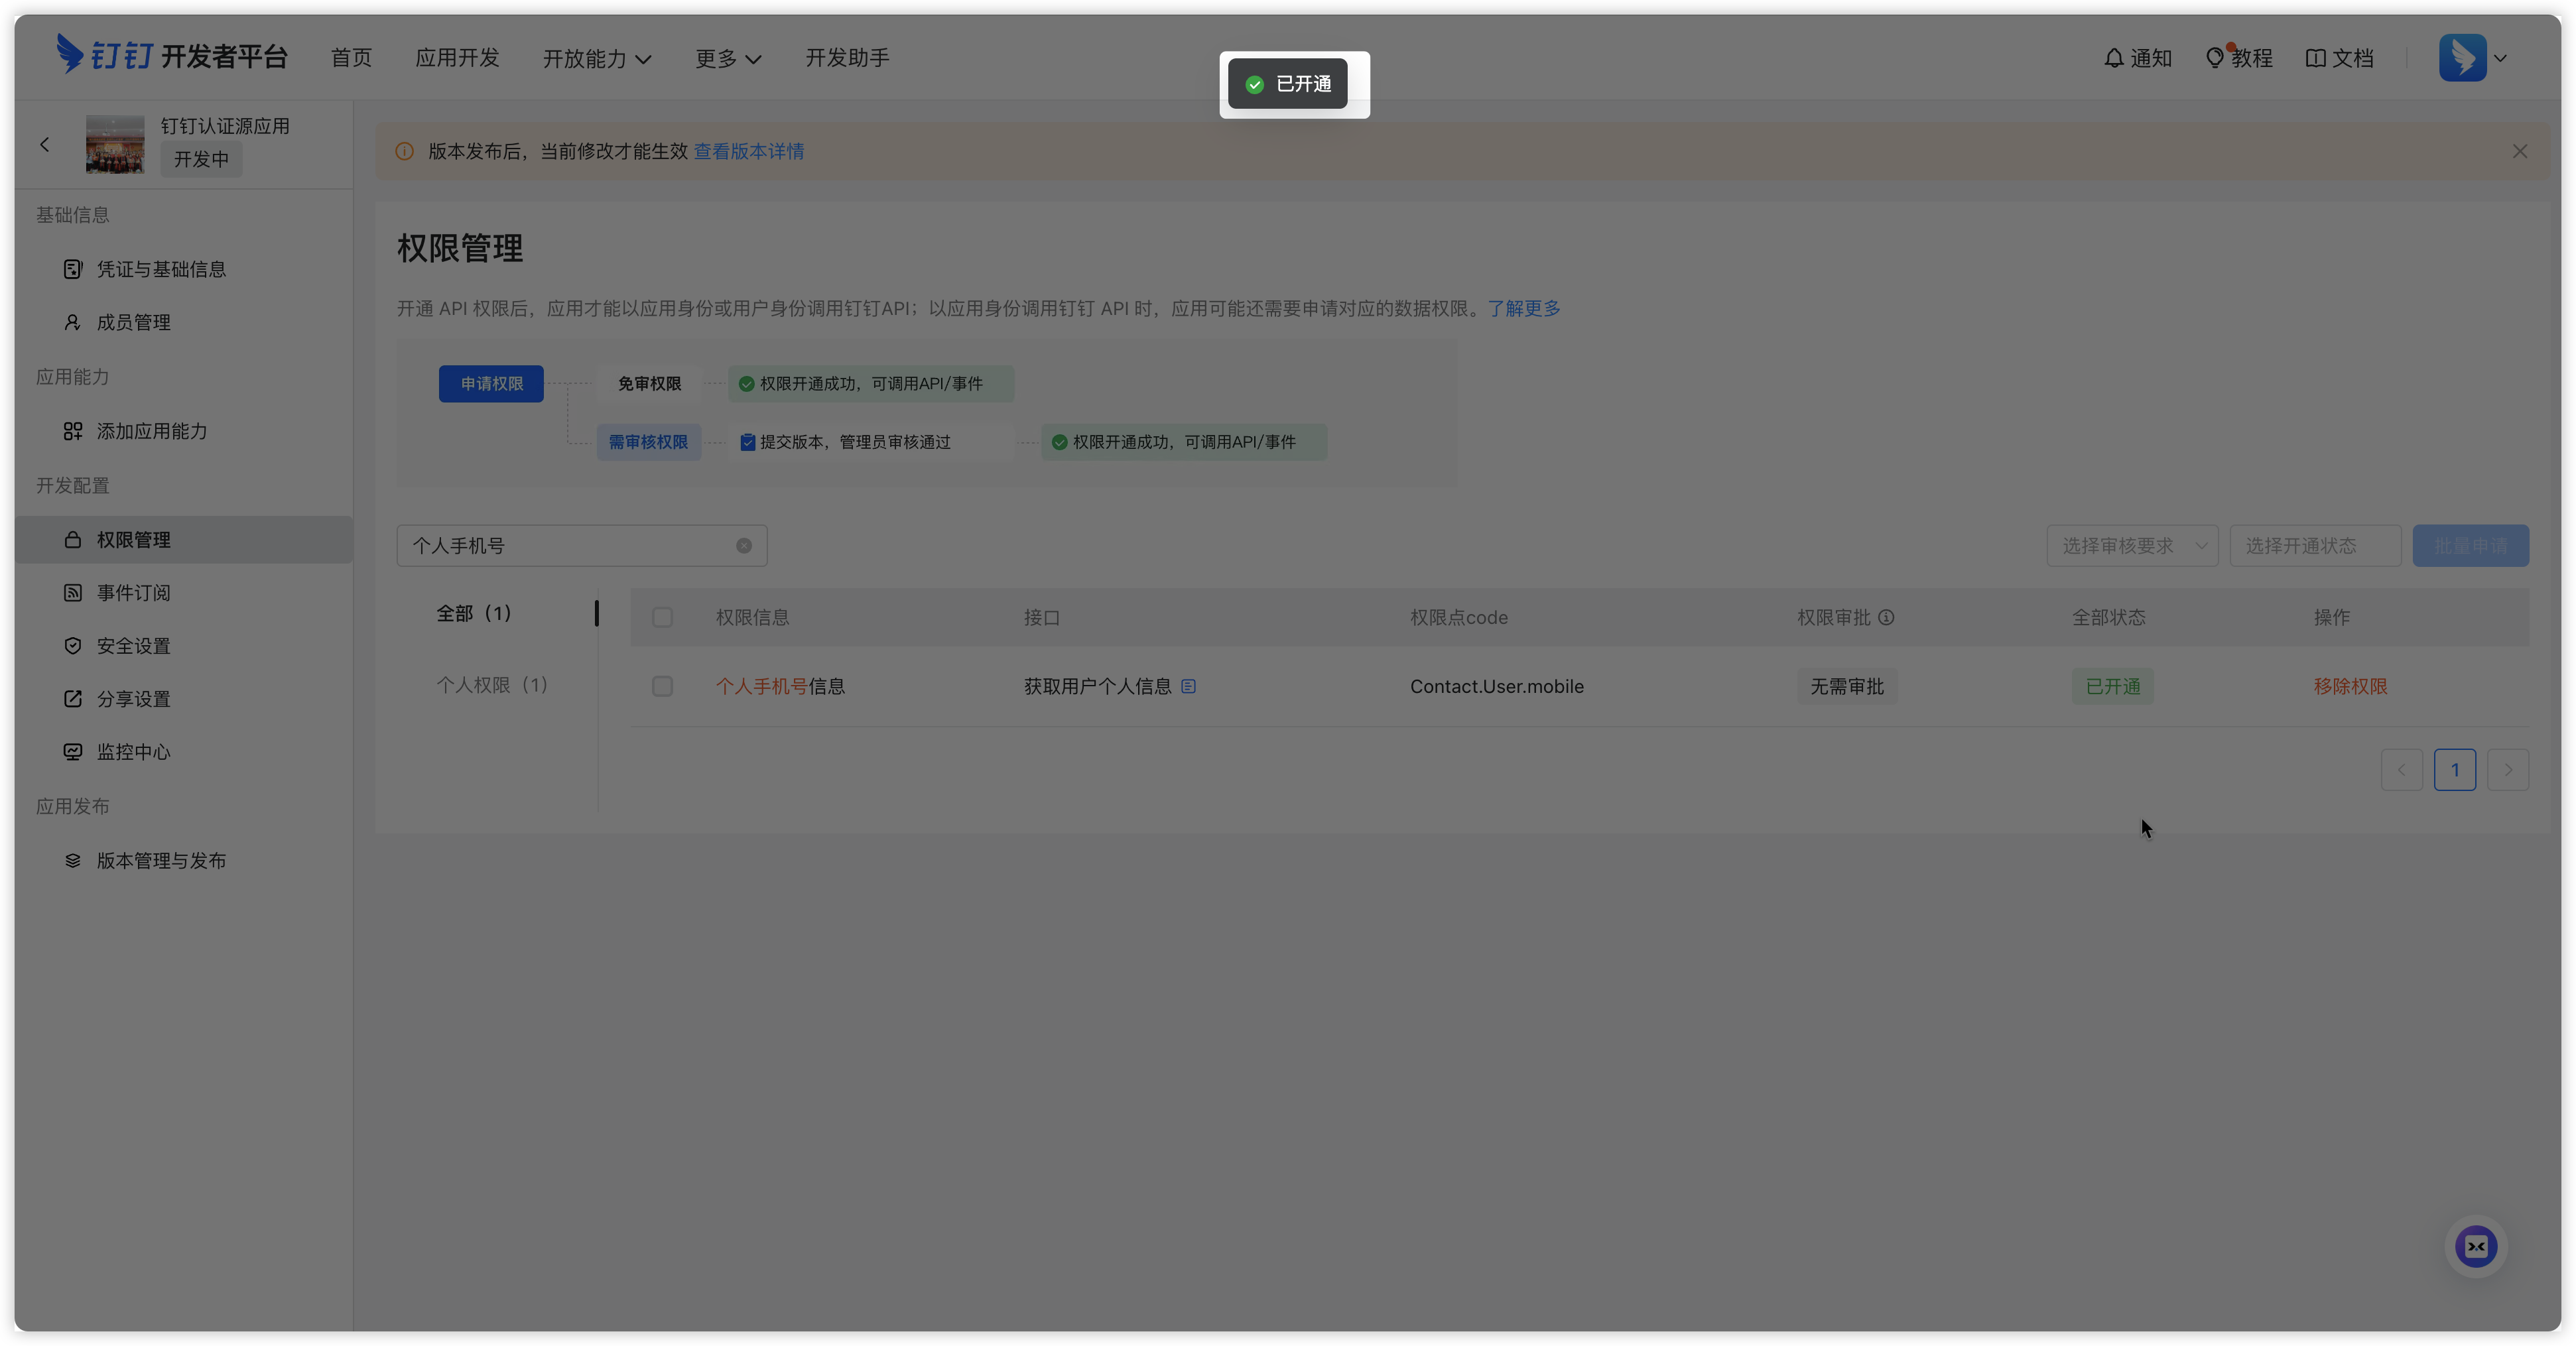Click the tutorial lightbulb icon
This screenshot has width=2576, height=1346.
2214,58
